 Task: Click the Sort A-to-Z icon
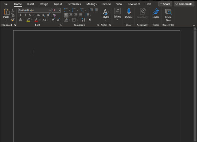click(83, 20)
